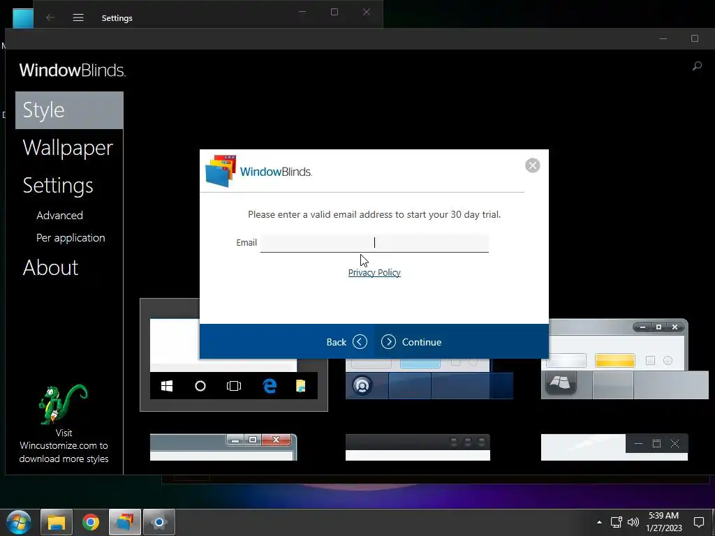
Task: Click the Settings gear taskbar icon
Action: (x=159, y=522)
